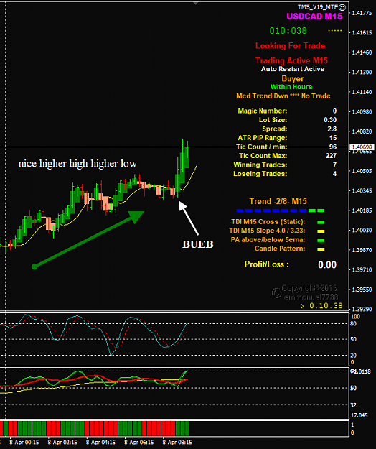Image resolution: width=376 pixels, height=449 pixels.
Task: Click the 'TDI M15 Slope 4.0 / 3.33:' label
Action: 267,231
